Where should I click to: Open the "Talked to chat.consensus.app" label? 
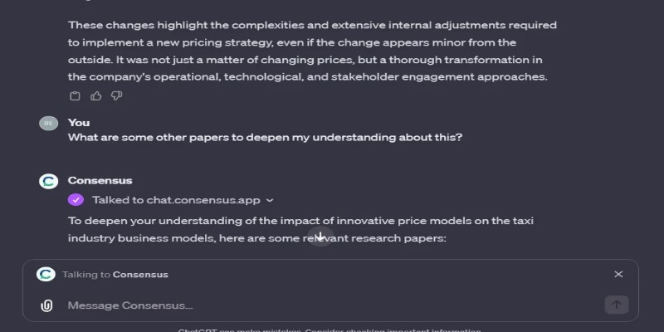point(176,200)
